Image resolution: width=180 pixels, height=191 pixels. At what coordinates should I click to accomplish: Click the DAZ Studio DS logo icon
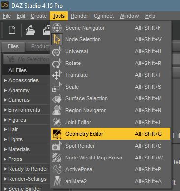[x=5, y=5]
